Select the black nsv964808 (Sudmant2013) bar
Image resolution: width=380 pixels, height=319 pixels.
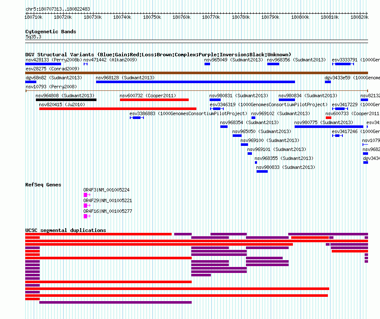[x=66, y=100]
